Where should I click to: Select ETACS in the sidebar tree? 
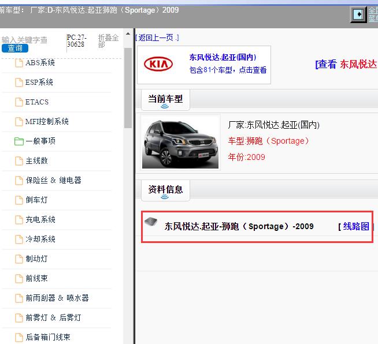(37, 102)
